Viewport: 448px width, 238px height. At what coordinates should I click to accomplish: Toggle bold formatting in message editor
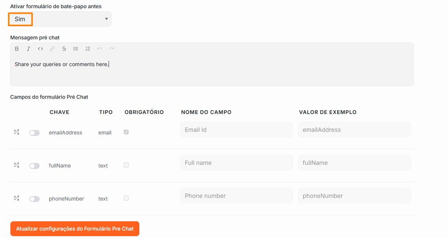(17, 49)
